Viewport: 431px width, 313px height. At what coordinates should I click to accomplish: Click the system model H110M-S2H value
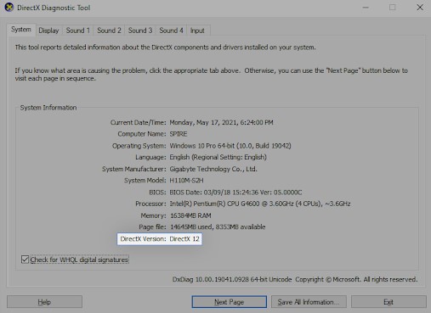(x=186, y=181)
